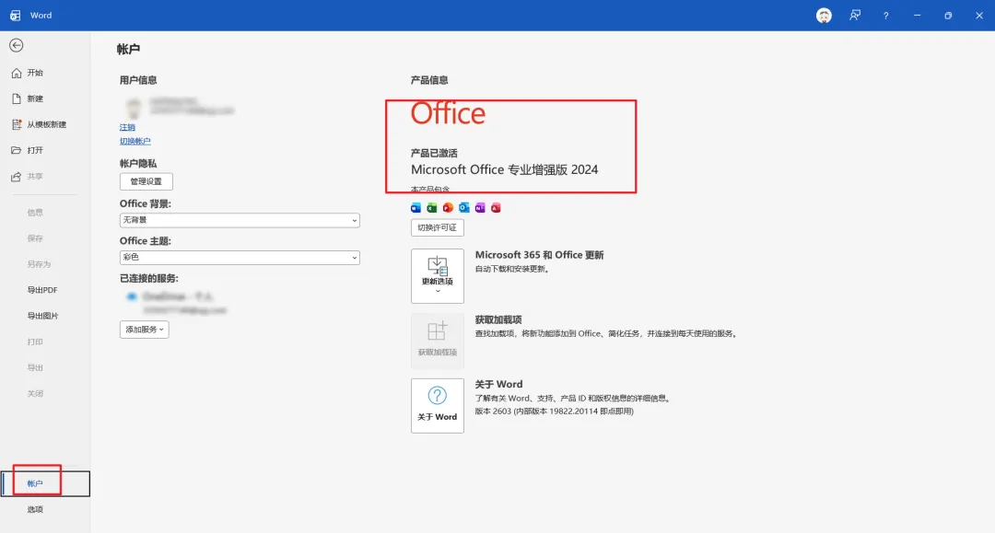Click the Word logo in title bar
This screenshot has height=533, width=995.
16,16
